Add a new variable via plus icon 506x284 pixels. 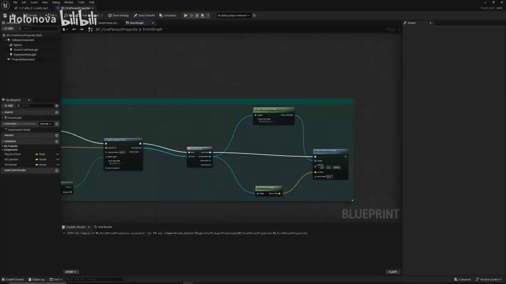pyautogui.click(x=57, y=141)
